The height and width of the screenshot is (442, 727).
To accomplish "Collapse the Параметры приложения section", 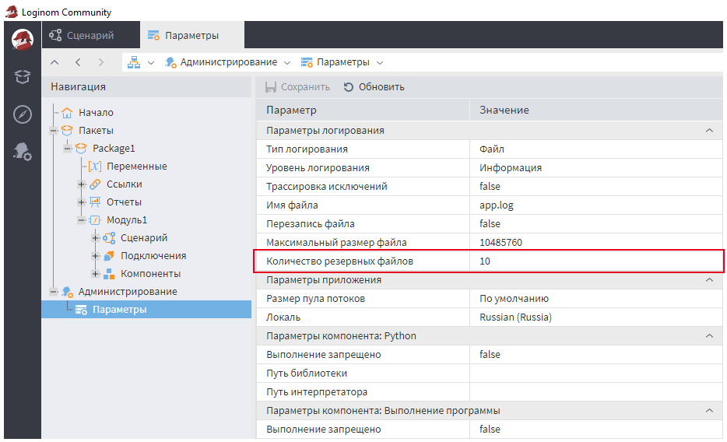I will (709, 280).
